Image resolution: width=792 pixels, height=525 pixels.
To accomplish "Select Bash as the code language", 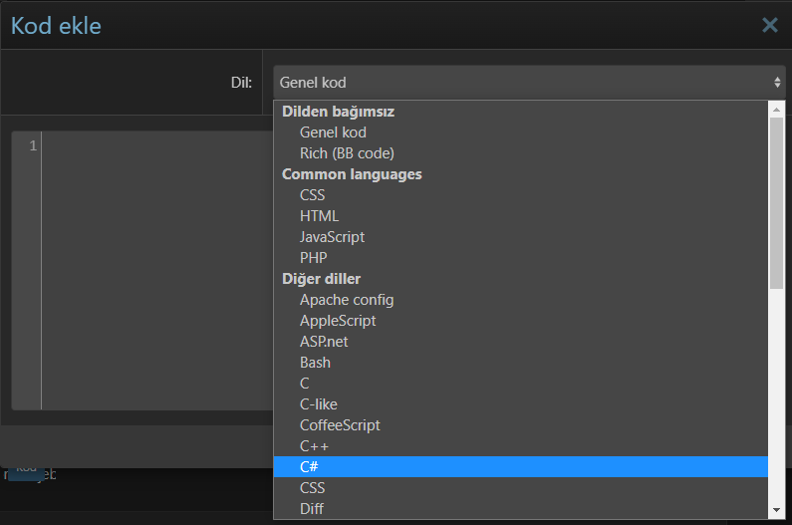I will pos(315,363).
